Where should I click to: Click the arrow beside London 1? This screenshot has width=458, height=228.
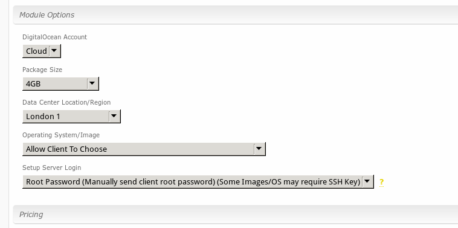tap(114, 116)
